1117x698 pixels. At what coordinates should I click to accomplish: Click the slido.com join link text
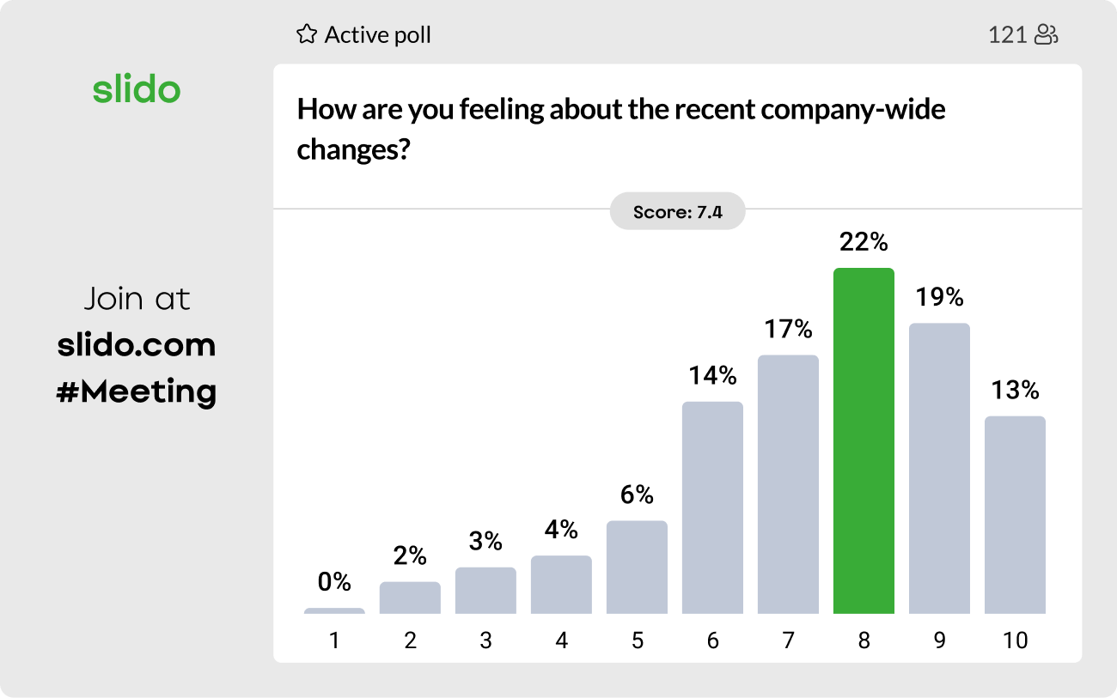point(137,345)
